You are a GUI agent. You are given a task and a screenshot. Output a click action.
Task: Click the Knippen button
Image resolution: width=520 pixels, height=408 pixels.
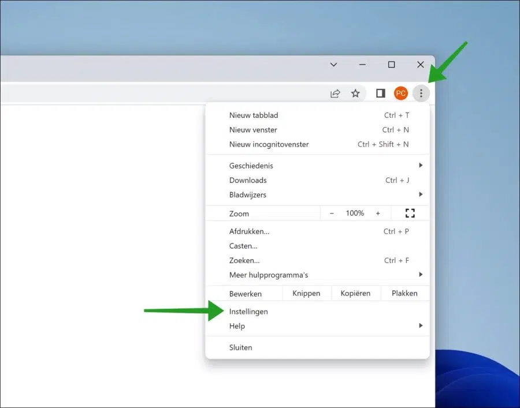(x=306, y=293)
